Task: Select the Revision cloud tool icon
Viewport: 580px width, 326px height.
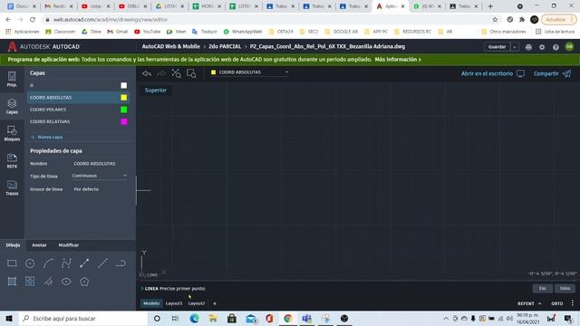Action: (x=48, y=282)
